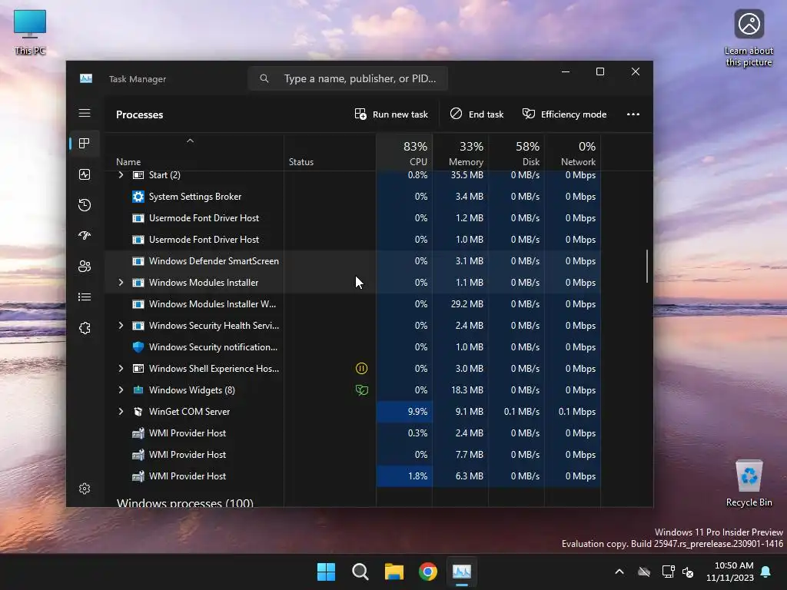
Task: Expand the Start (2) process group
Action: [x=121, y=175]
